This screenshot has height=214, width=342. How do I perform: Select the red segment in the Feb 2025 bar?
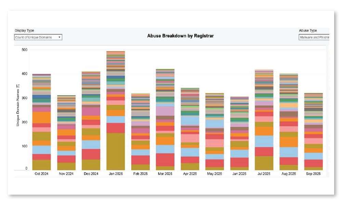point(140,160)
